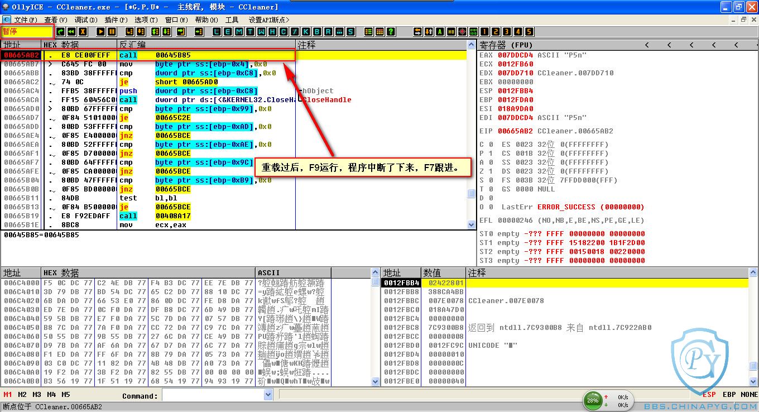Screen dimensions: 759x412
Task: Open the 调试(D) menu
Action: (86, 20)
